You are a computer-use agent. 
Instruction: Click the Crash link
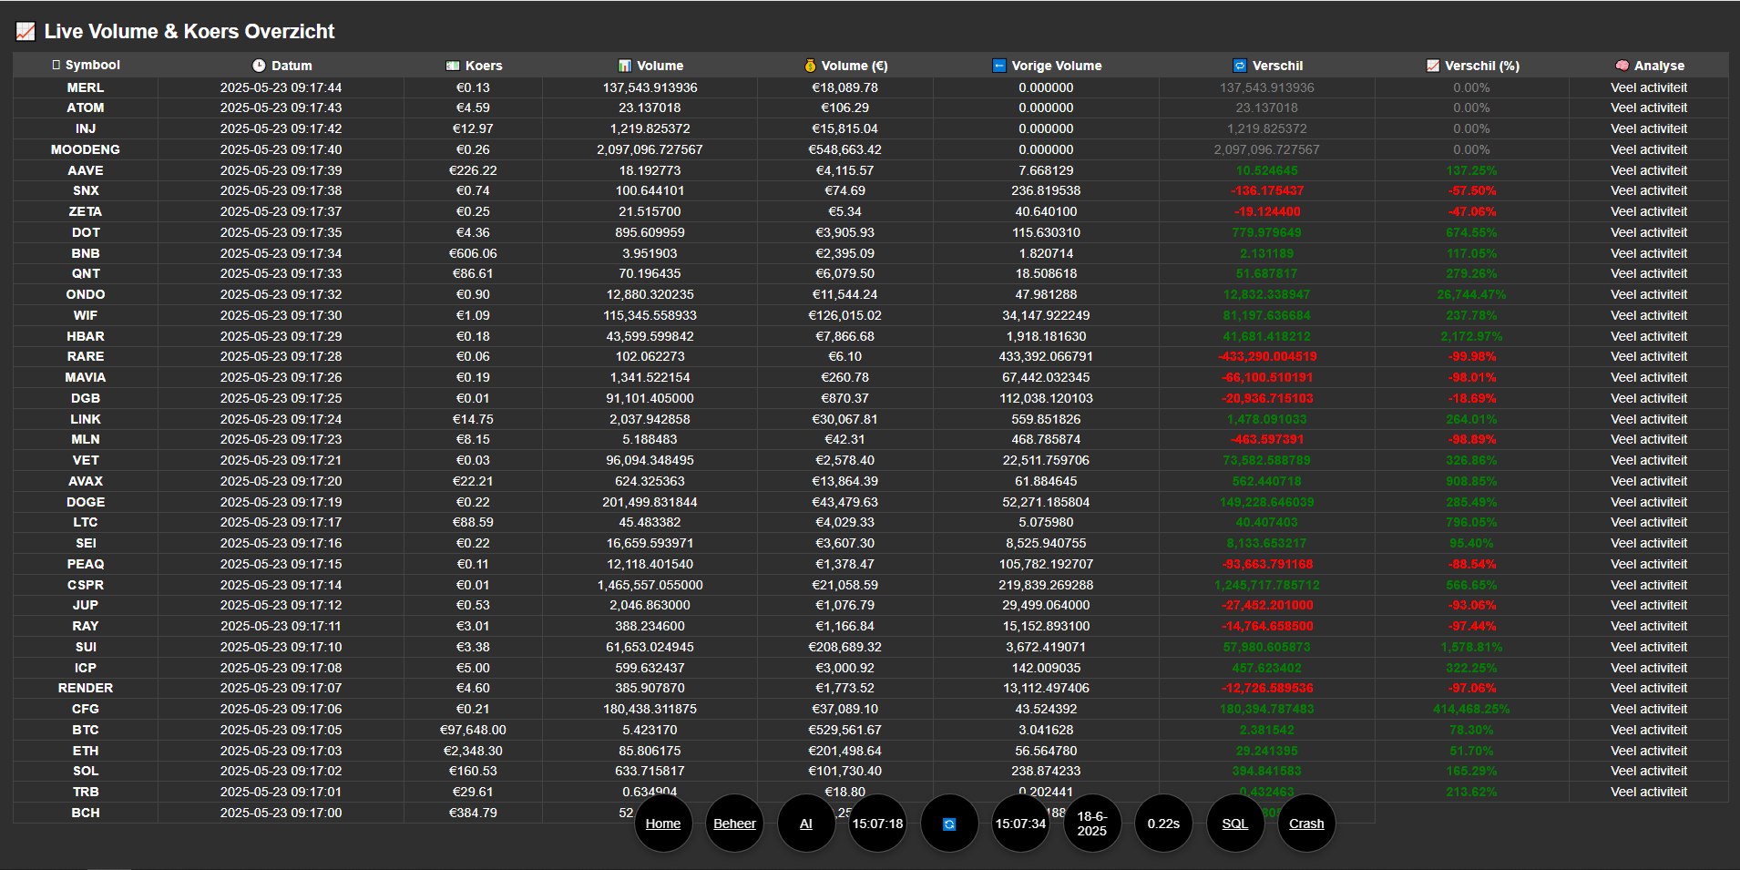point(1306,824)
